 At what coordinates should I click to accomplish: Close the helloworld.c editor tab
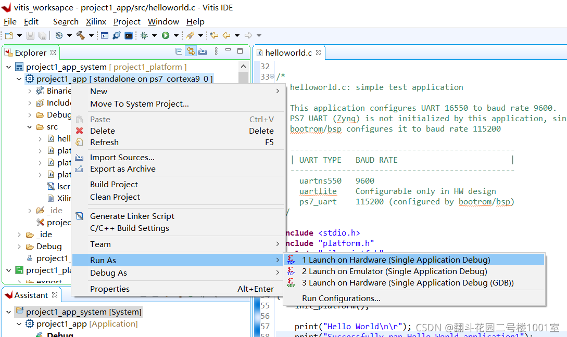click(319, 53)
